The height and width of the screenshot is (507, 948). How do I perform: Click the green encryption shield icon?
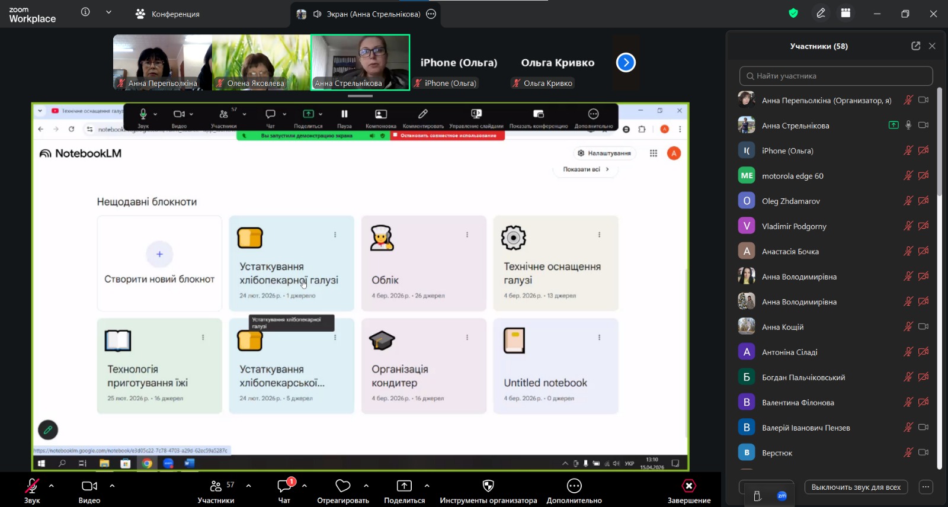point(793,14)
